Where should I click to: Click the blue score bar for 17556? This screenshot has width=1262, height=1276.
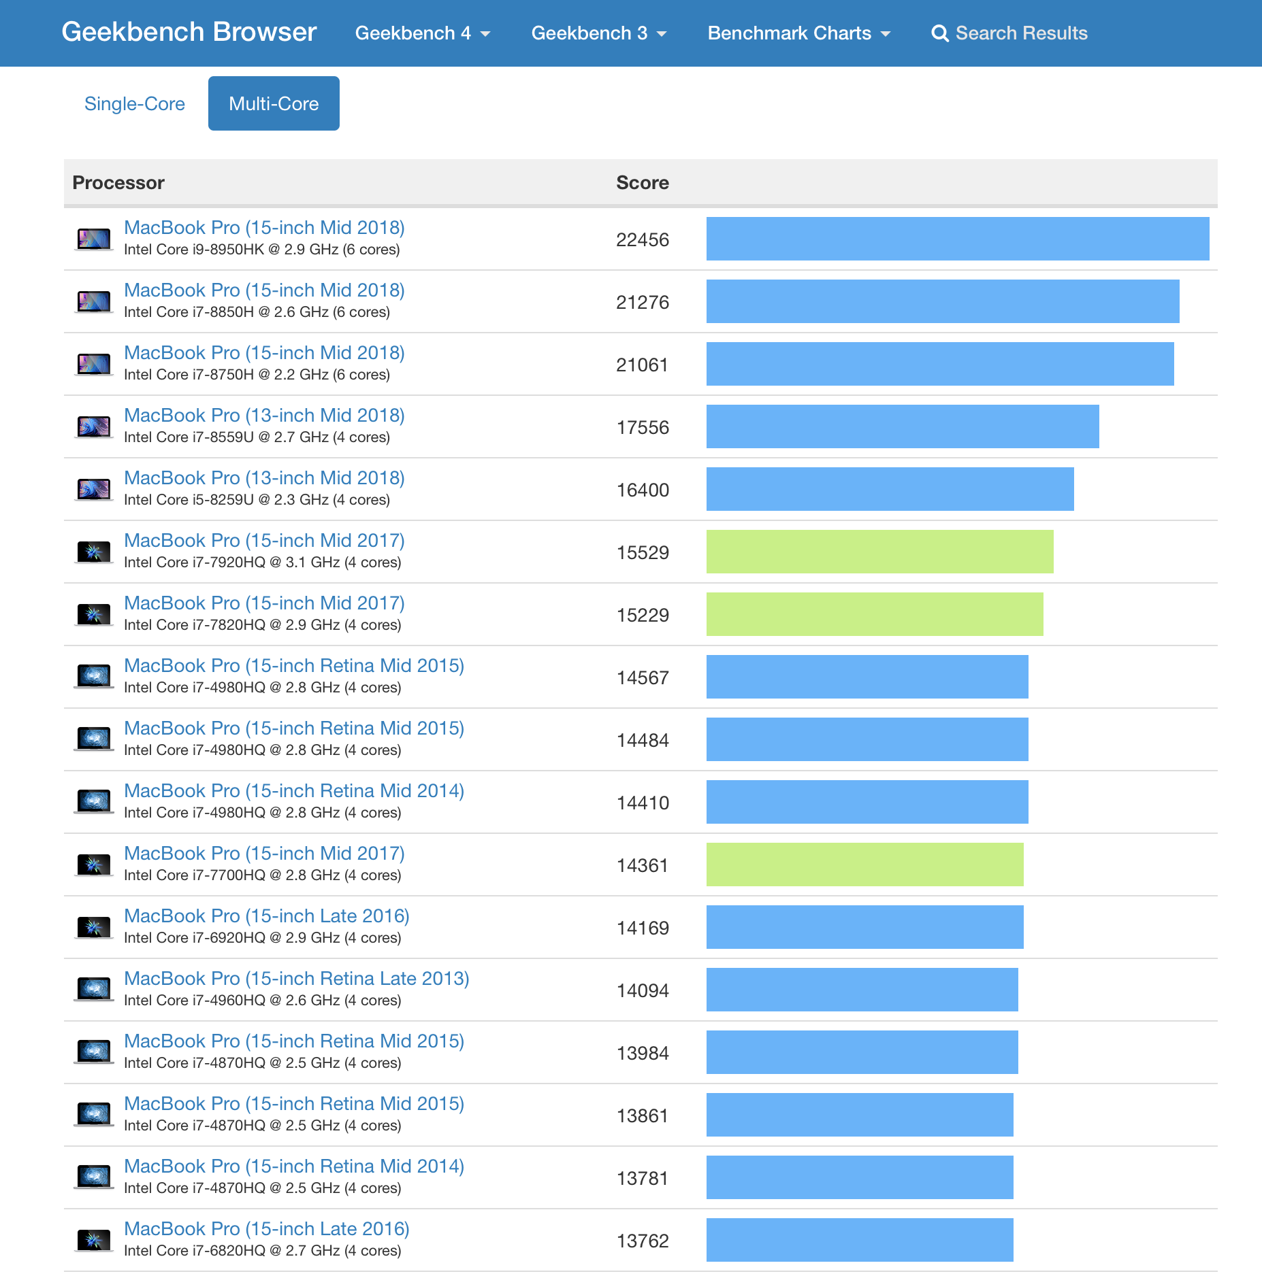click(x=903, y=426)
